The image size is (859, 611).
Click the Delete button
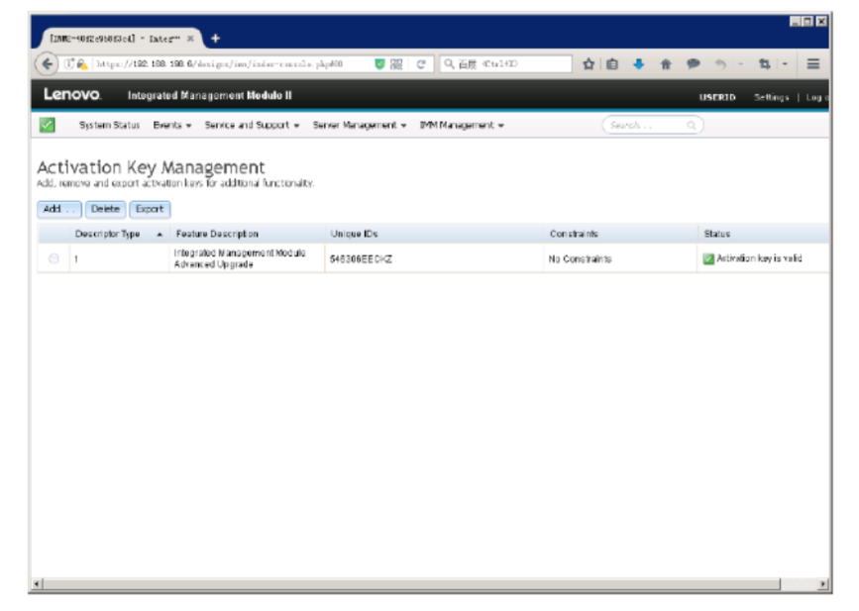tap(105, 209)
